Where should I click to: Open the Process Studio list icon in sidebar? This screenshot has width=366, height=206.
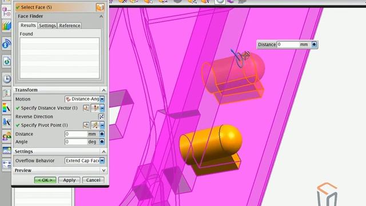pyautogui.click(x=6, y=93)
